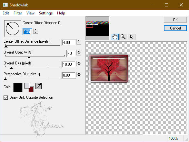Increase the Overall Opacity value stepper
The width and height of the screenshot is (189, 142).
click(x=79, y=52)
